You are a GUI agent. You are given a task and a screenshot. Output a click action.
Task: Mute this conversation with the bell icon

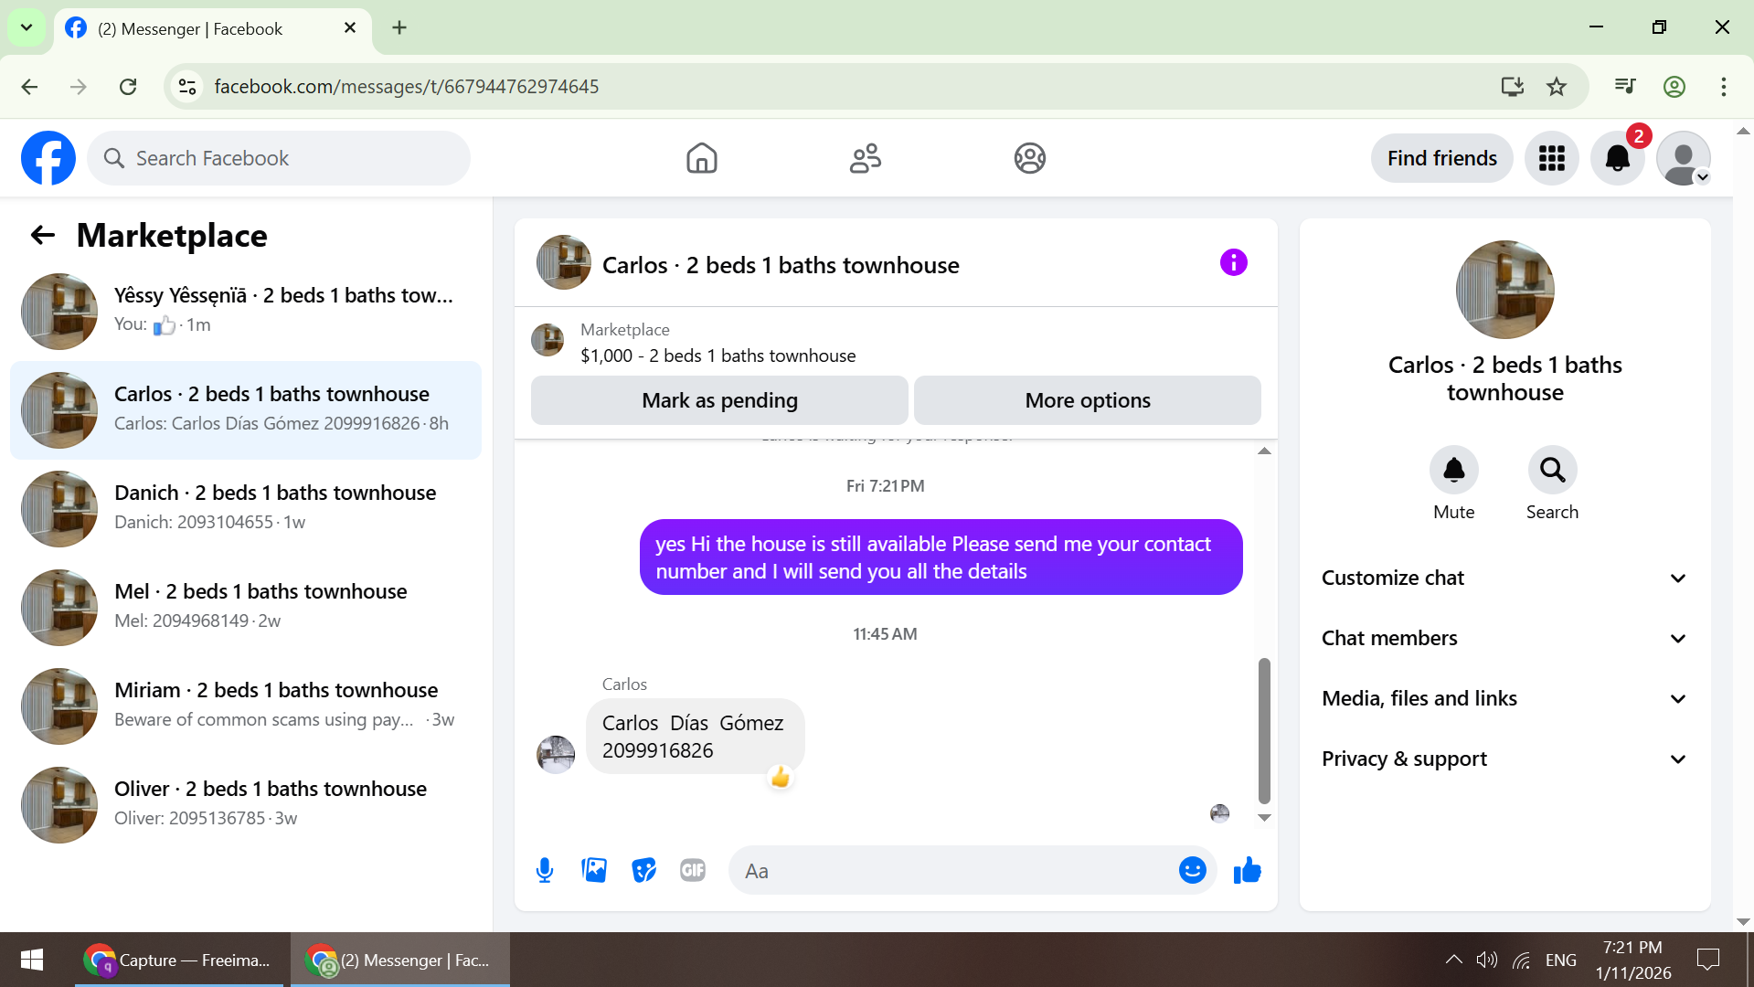coord(1454,470)
